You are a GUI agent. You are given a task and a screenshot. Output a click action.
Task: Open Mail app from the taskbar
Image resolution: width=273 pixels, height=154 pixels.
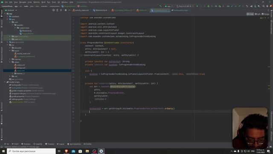coord(73,151)
